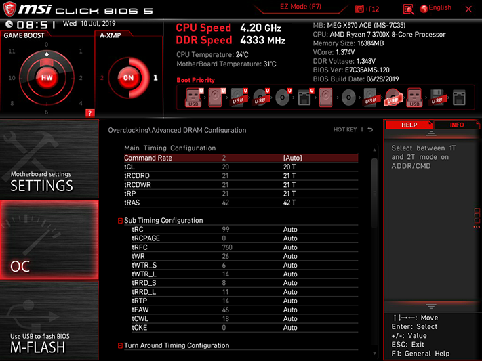Open the tRRD_S Auto setting
This screenshot has width=482, height=361.
point(290,283)
